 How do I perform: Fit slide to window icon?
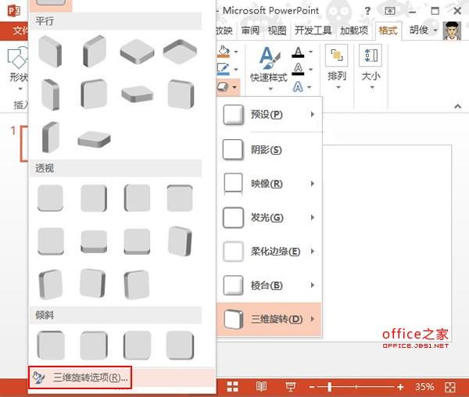[450, 387]
